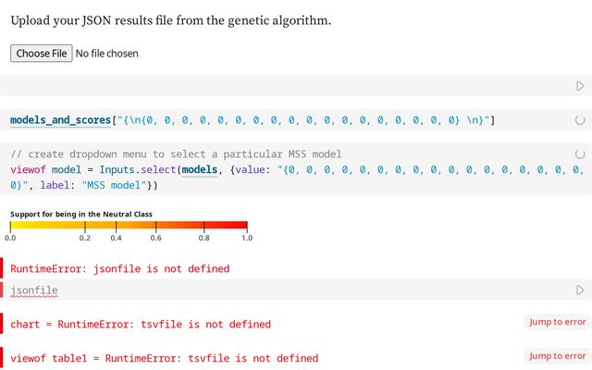Viewport: 592px width, 370px height.
Task: Click the red error bar beside jsonfile cell
Action: pos(3,290)
